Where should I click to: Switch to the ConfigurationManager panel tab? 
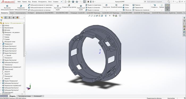(10, 18)
